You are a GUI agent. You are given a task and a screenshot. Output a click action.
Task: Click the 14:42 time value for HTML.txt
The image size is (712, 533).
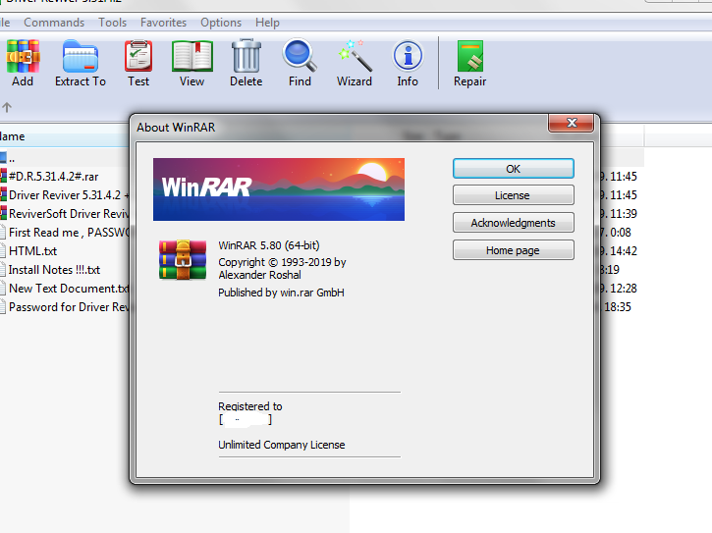624,250
